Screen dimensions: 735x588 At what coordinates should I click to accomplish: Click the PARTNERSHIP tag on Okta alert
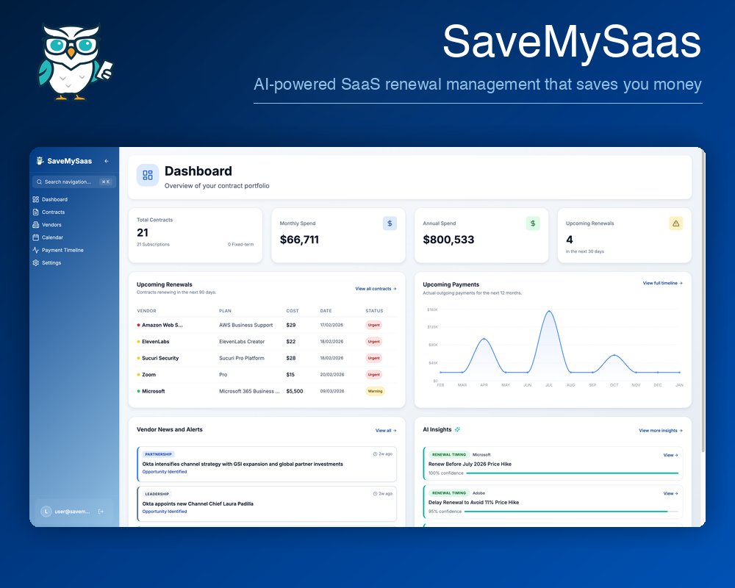(x=159, y=454)
